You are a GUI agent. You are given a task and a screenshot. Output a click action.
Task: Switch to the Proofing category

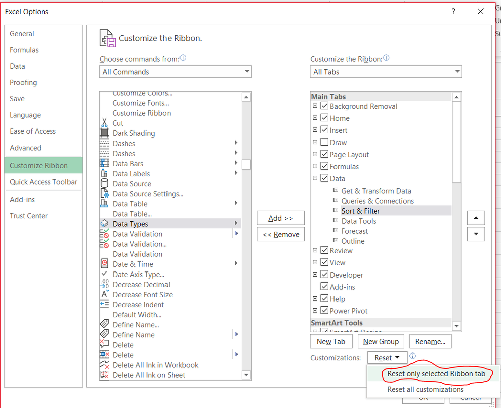[x=44, y=82]
